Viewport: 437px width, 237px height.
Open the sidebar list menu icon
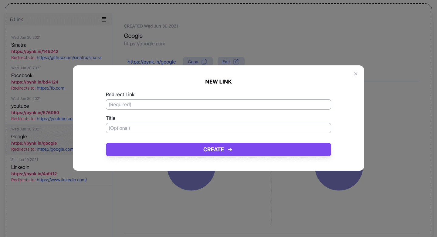(x=104, y=19)
